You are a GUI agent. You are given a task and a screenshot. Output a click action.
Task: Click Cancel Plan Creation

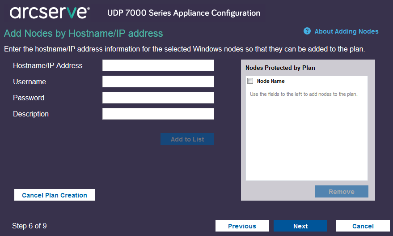(55, 195)
